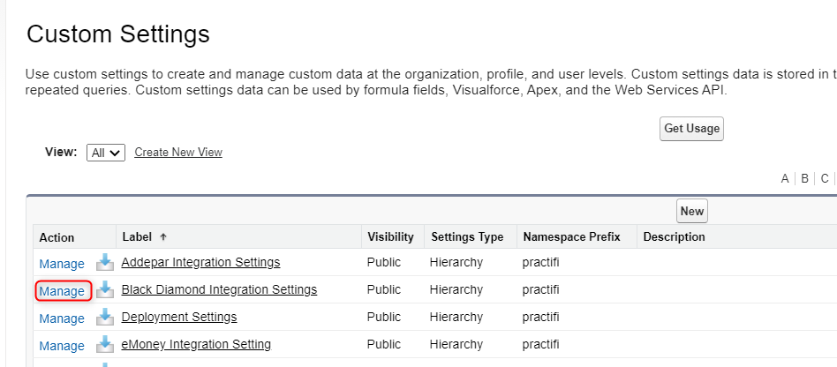
Task: Click the New button
Action: point(692,211)
